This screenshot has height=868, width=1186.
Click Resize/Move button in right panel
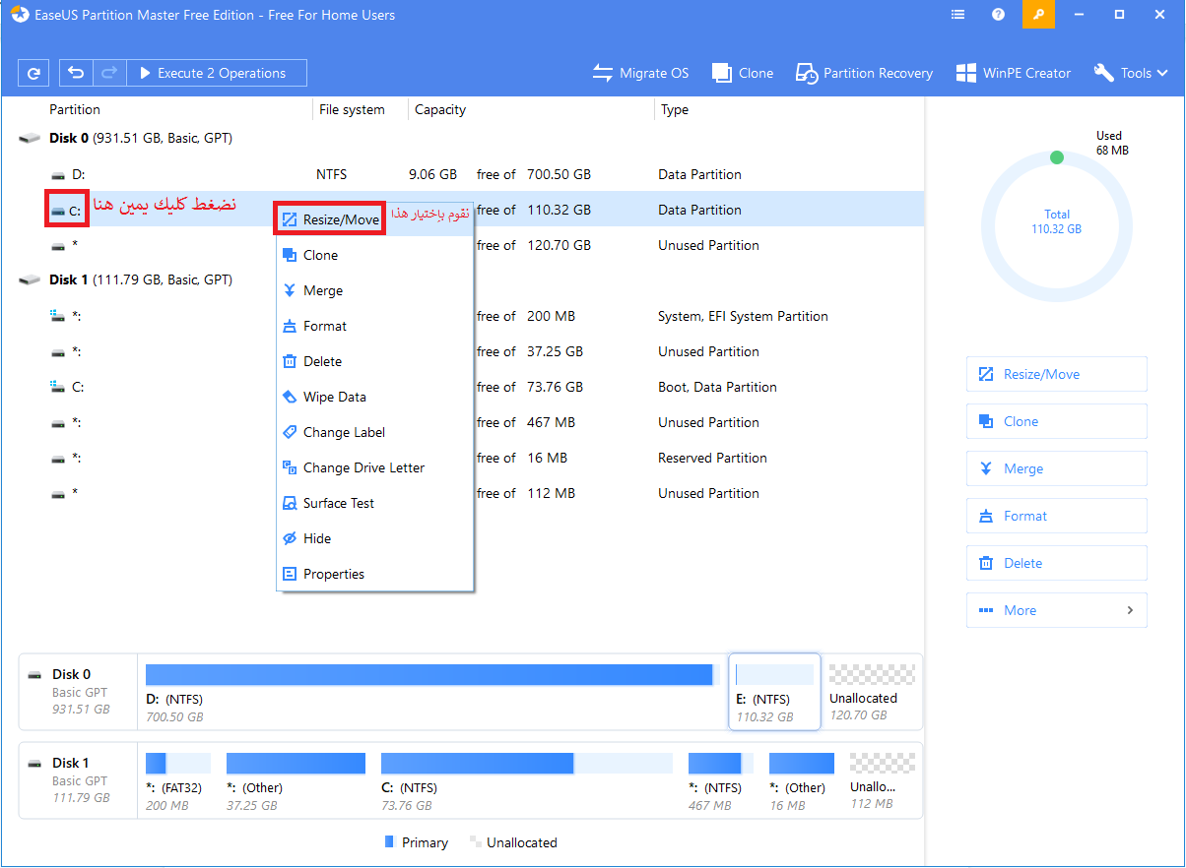pos(1057,374)
